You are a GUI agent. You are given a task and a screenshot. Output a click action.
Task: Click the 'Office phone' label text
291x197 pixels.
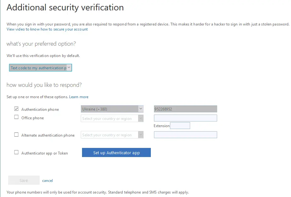tap(32, 118)
